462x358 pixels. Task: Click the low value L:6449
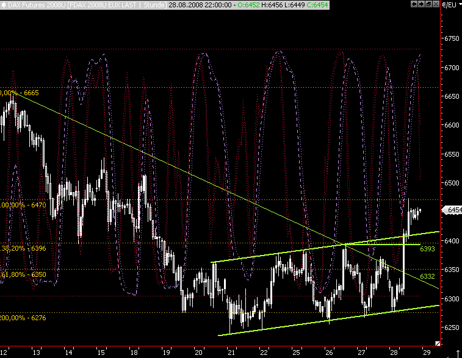[x=294, y=5]
